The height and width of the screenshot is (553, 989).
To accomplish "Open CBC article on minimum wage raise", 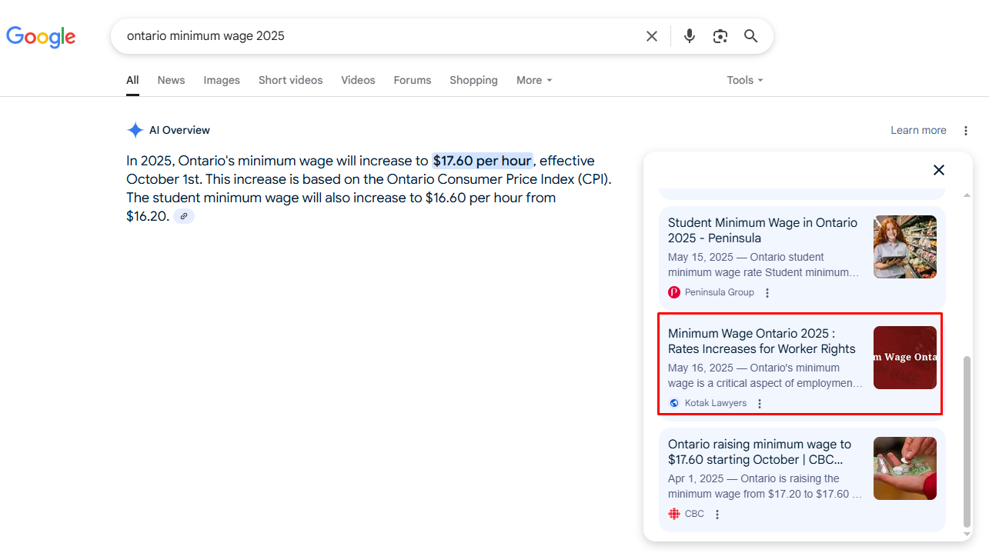I will coord(760,452).
